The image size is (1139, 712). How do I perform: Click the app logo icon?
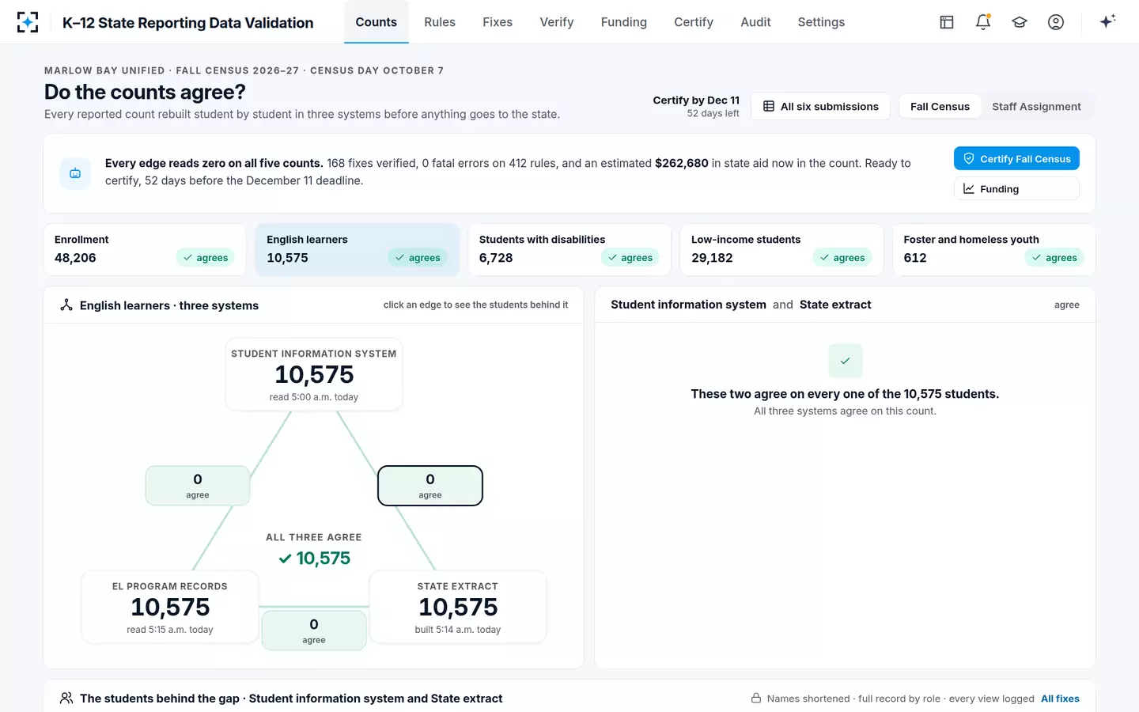pyautogui.click(x=28, y=22)
